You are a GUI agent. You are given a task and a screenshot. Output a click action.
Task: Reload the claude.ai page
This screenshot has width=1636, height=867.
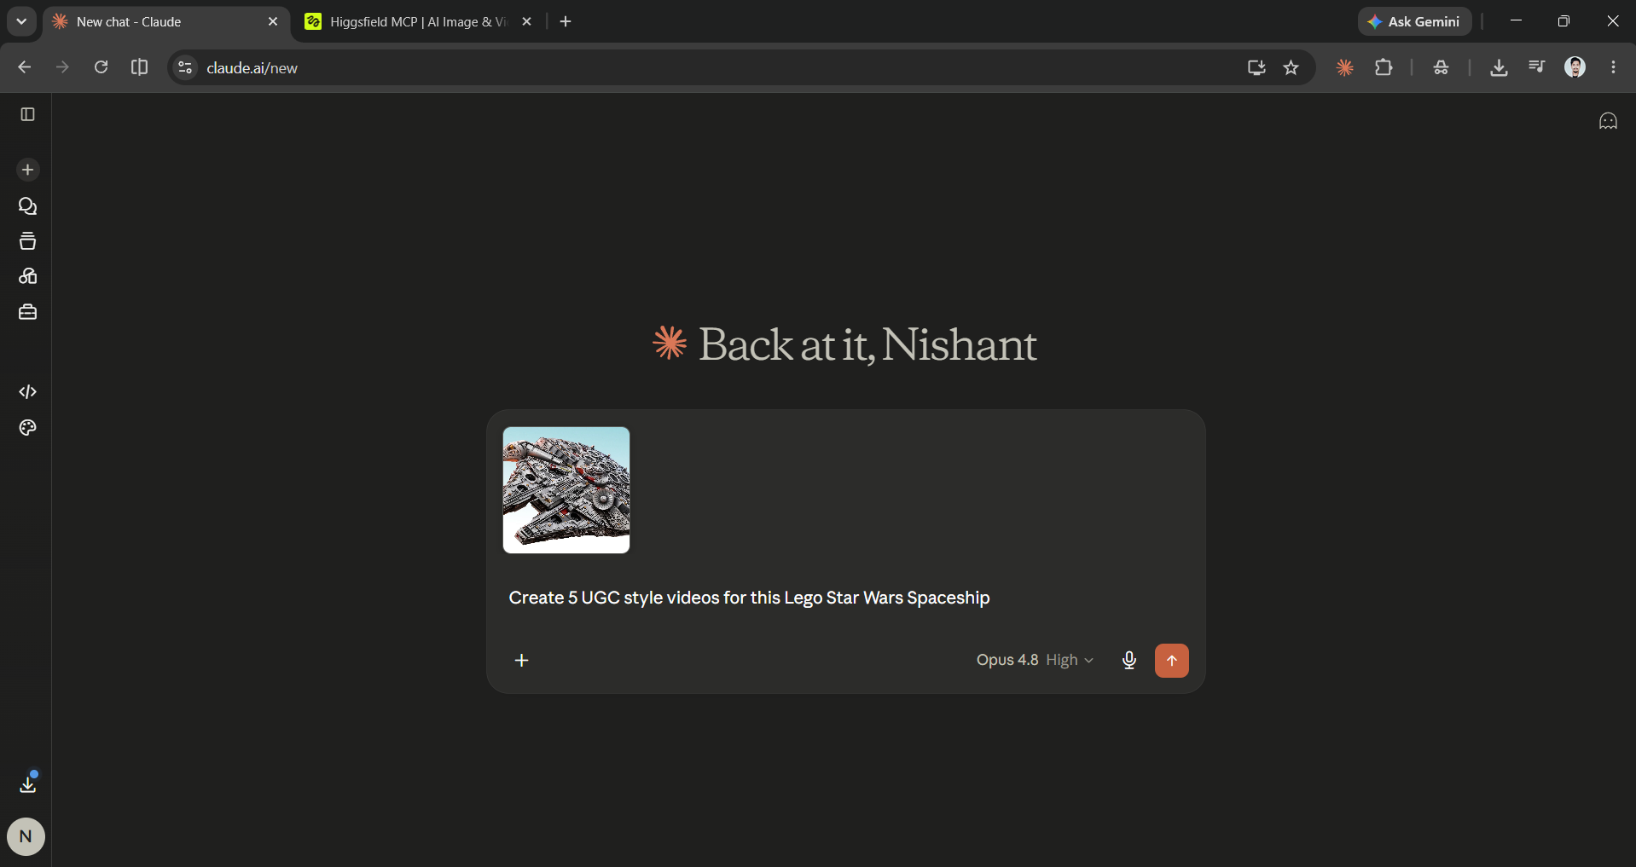(x=101, y=67)
